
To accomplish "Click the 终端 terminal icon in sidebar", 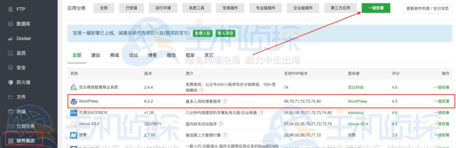I will (10, 112).
